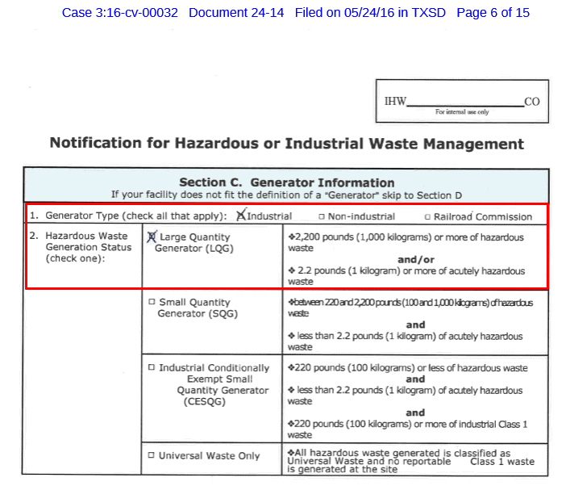Toggle the Large Quantity Generator (LQG) checkbox
Viewport: 570px width, 486px height.
pyautogui.click(x=151, y=237)
